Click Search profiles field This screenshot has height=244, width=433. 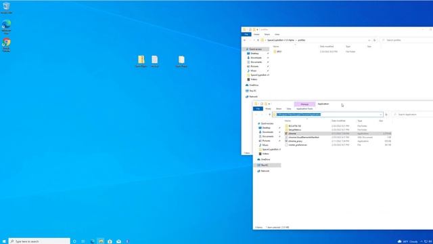coord(407,40)
